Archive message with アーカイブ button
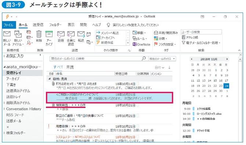The width and height of the screenshot is (246, 145). [x=49, y=38]
